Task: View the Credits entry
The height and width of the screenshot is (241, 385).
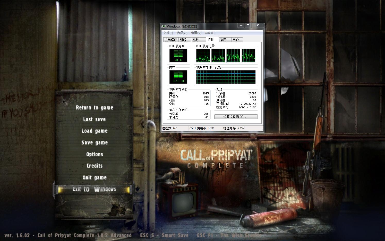Action: pyautogui.click(x=95, y=166)
